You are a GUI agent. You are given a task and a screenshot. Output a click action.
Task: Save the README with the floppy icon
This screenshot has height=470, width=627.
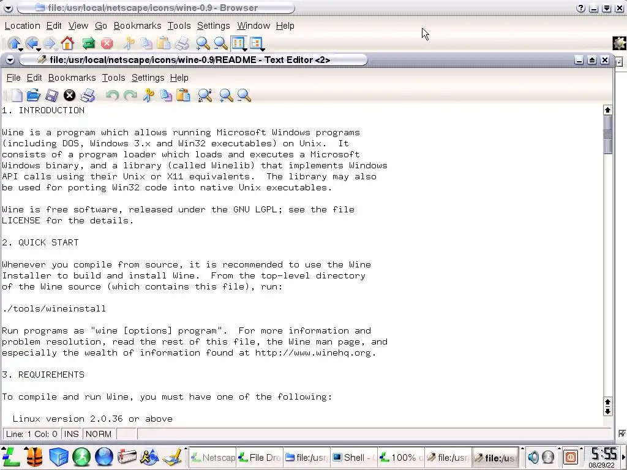point(51,95)
